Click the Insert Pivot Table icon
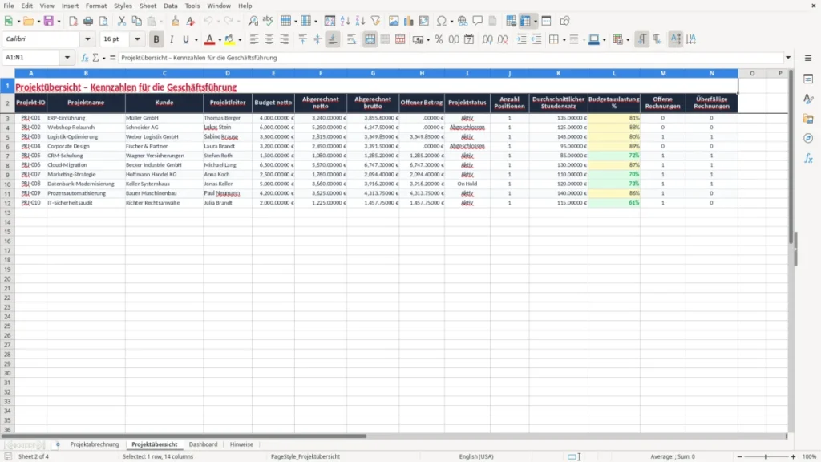Viewport: 821px width, 462px height. pos(424,21)
